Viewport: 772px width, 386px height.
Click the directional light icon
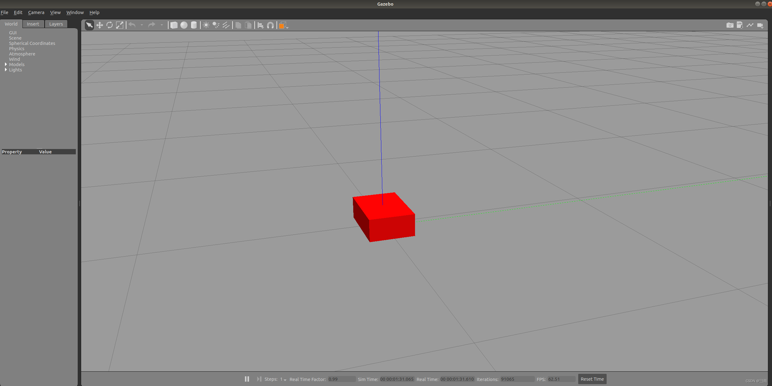226,25
